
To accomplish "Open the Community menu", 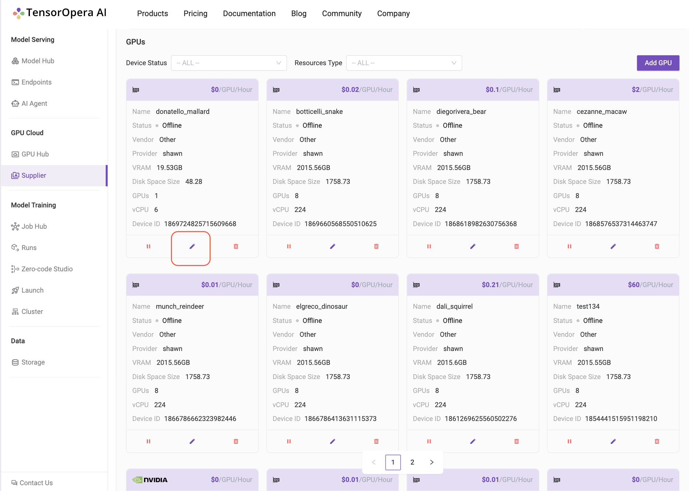I will pyautogui.click(x=342, y=14).
